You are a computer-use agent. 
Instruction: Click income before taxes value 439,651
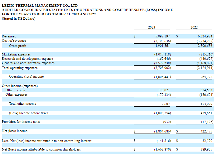tap(206, 113)
